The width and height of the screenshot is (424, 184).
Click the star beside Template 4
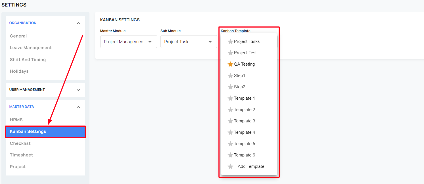(x=230, y=132)
